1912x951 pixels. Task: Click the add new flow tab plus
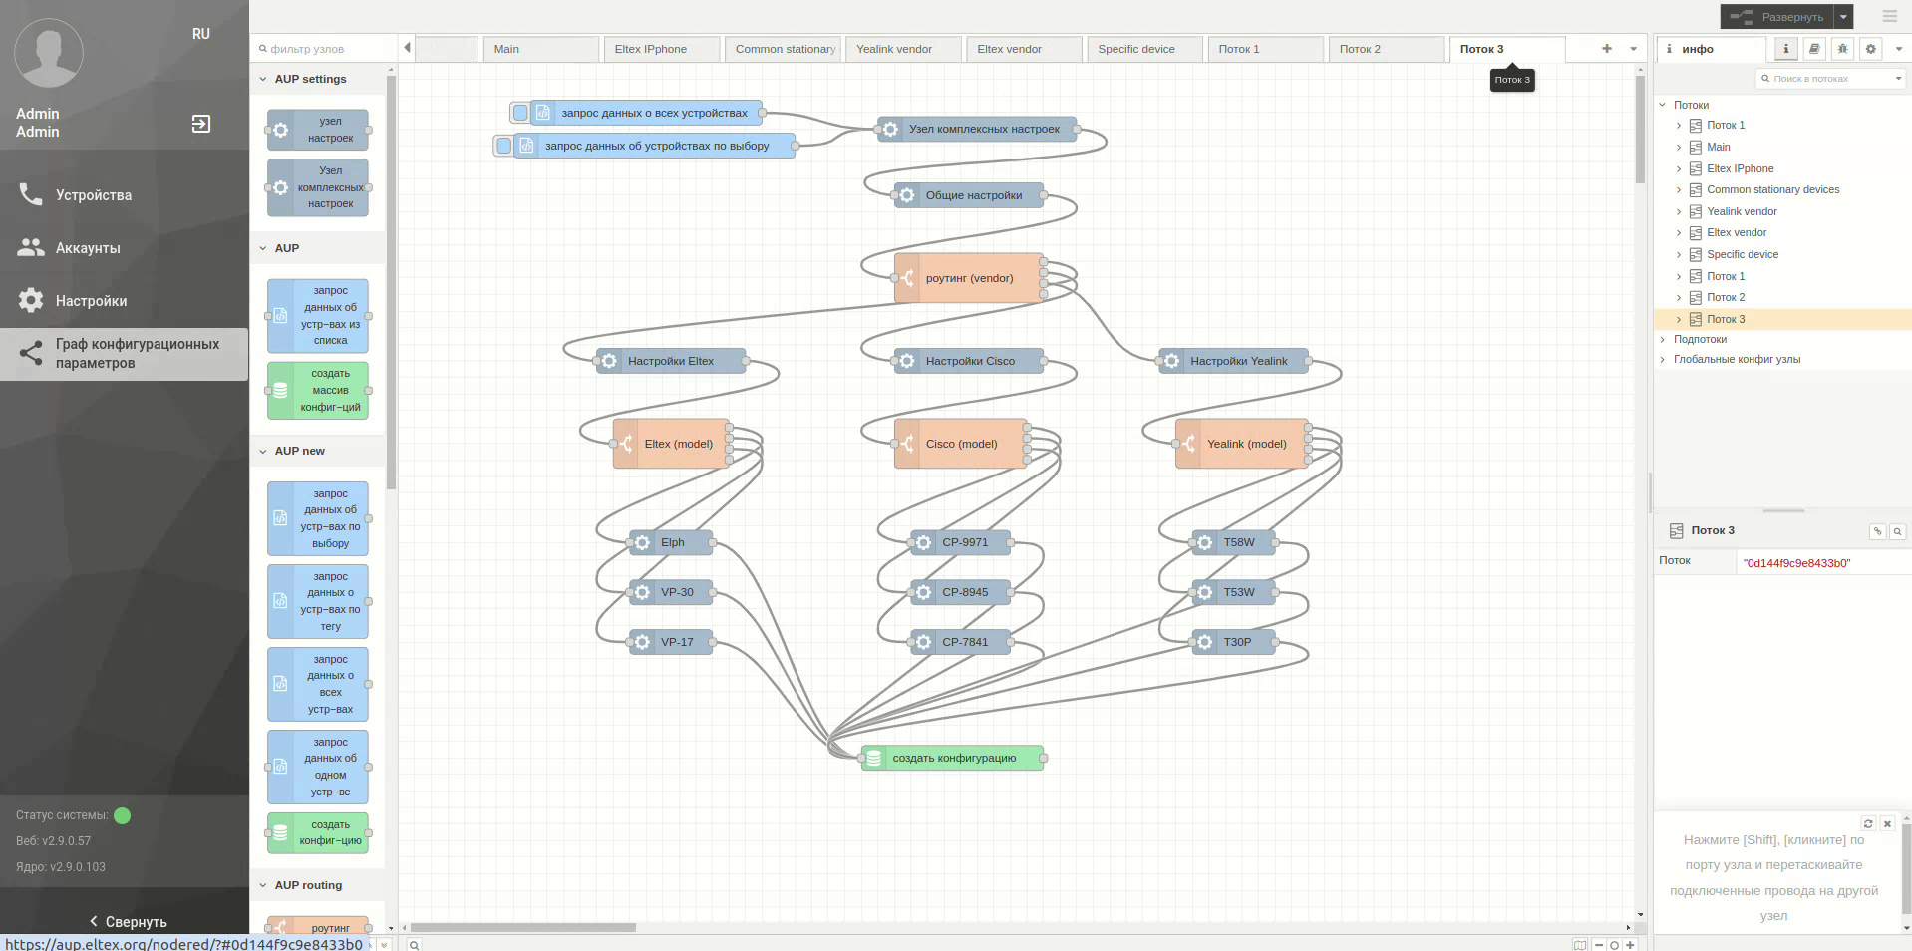(x=1607, y=49)
